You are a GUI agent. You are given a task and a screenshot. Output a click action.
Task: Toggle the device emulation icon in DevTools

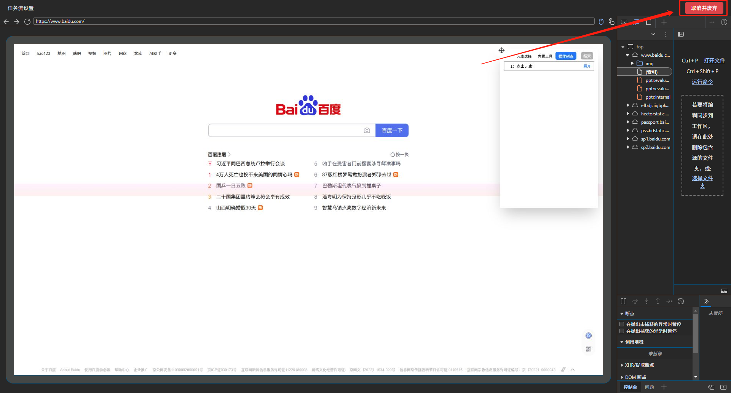click(636, 22)
